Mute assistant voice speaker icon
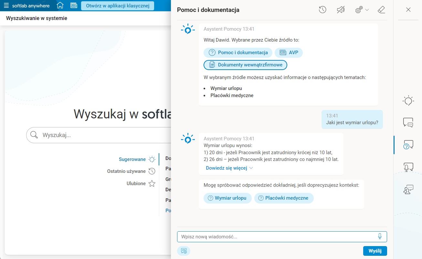The image size is (422, 259). 341,10
